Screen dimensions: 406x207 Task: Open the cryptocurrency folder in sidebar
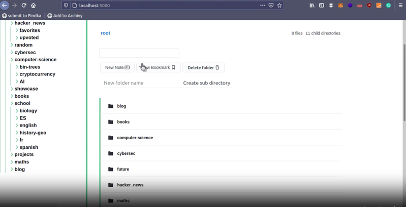click(37, 74)
